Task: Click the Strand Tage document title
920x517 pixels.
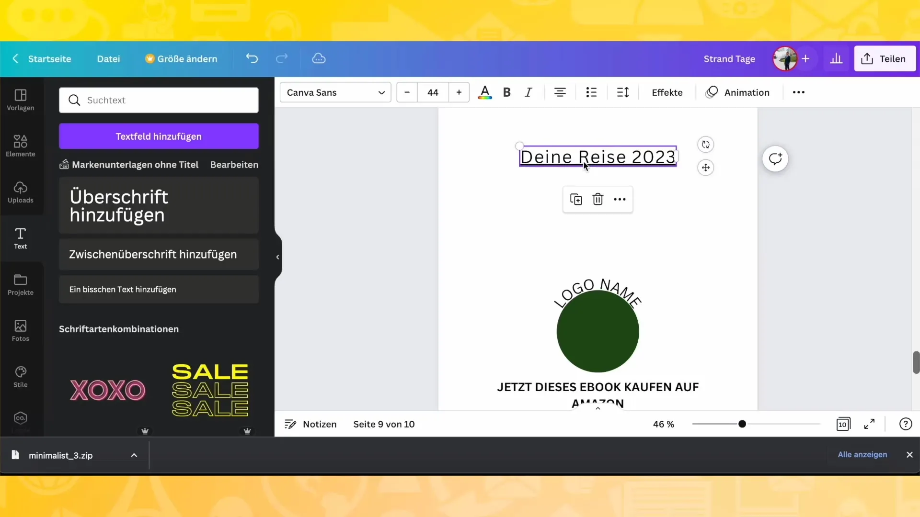Action: [x=729, y=59]
